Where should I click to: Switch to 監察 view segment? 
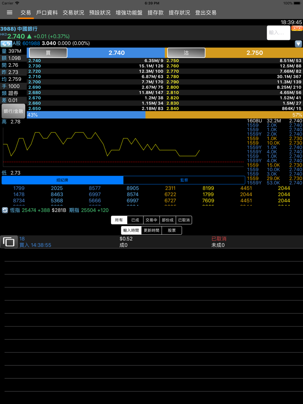[x=184, y=180]
